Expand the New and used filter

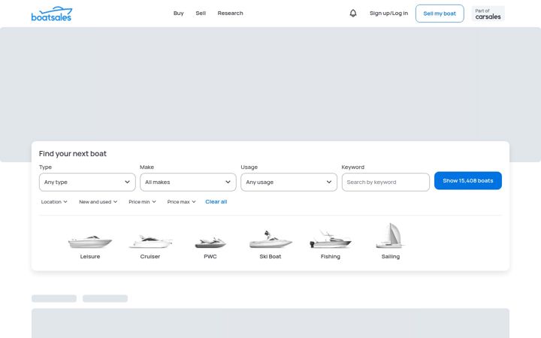tap(98, 202)
